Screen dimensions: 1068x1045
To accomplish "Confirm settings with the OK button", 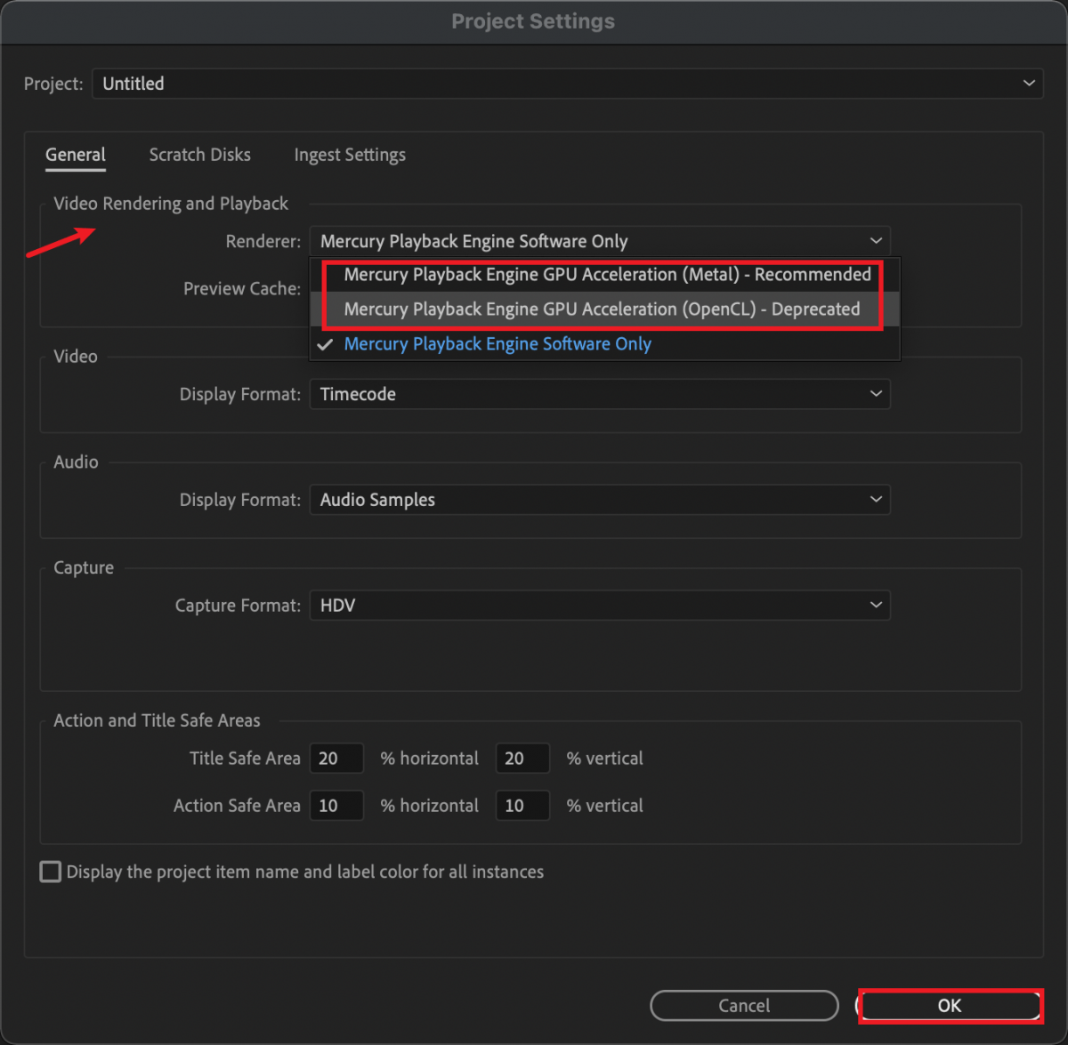I will pos(949,1005).
